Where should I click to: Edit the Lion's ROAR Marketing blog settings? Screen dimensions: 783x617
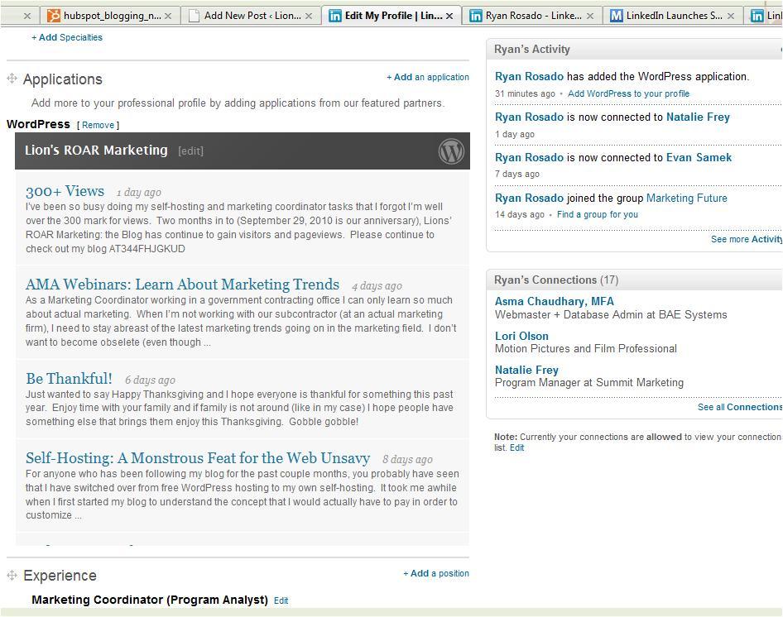tap(190, 151)
